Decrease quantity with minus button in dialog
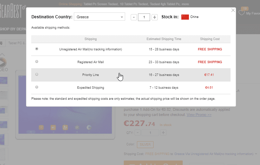Image resolution: width=260 pixels, height=165 pixels. (134, 17)
